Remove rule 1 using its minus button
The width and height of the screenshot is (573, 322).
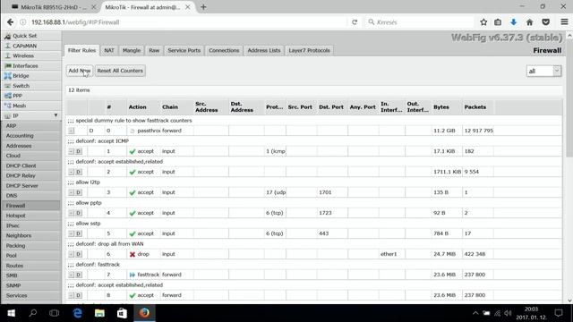(x=72, y=151)
